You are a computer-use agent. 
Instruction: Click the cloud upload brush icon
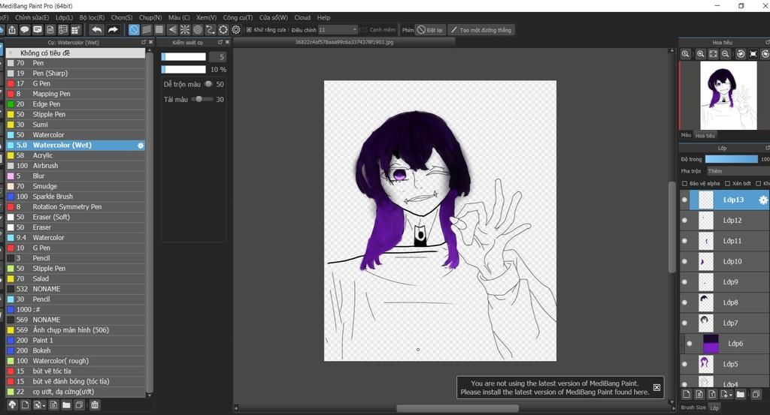pyautogui.click(x=12, y=404)
